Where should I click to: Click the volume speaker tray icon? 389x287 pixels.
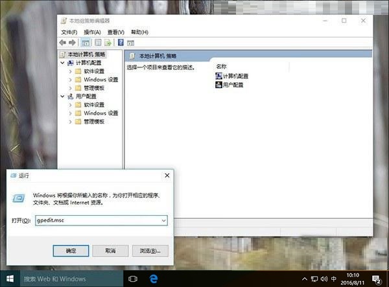[x=324, y=279]
